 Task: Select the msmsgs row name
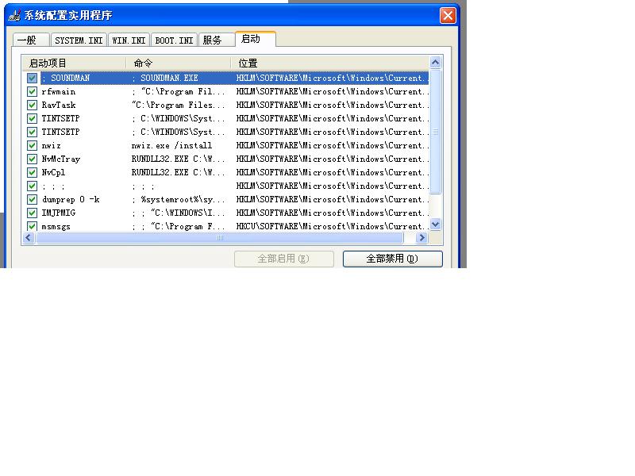coord(56,227)
